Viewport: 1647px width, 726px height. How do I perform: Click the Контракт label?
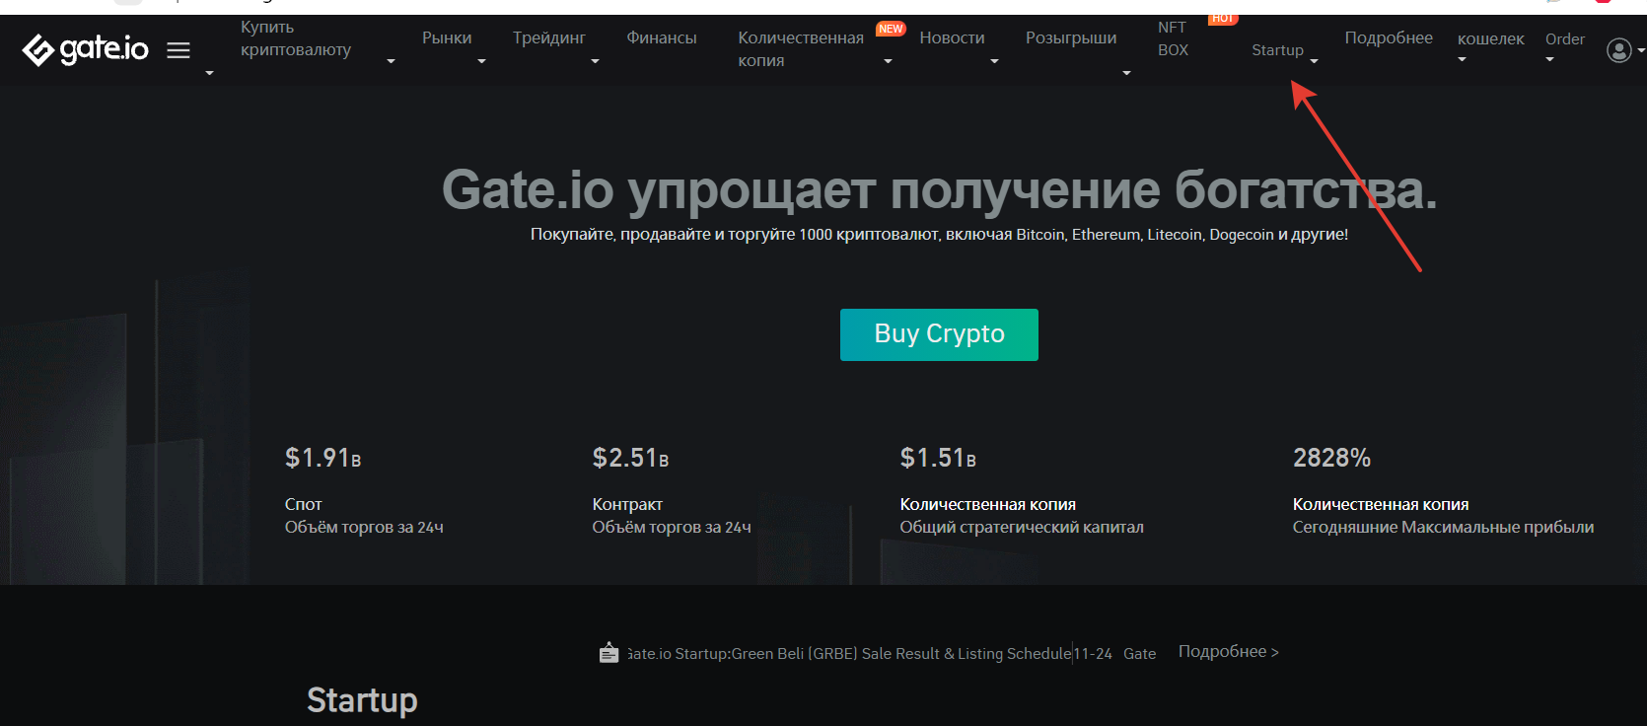(627, 504)
